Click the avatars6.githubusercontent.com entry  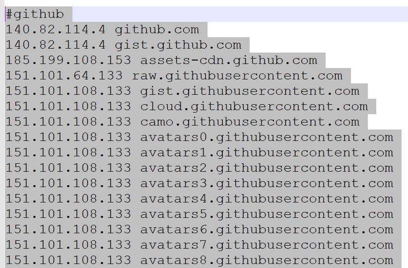point(267,229)
